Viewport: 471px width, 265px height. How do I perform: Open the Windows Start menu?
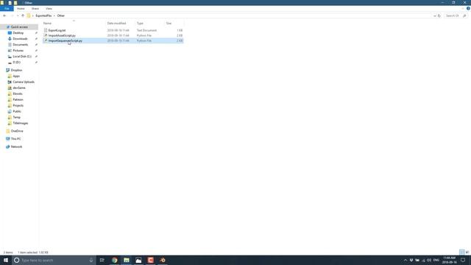(6, 260)
